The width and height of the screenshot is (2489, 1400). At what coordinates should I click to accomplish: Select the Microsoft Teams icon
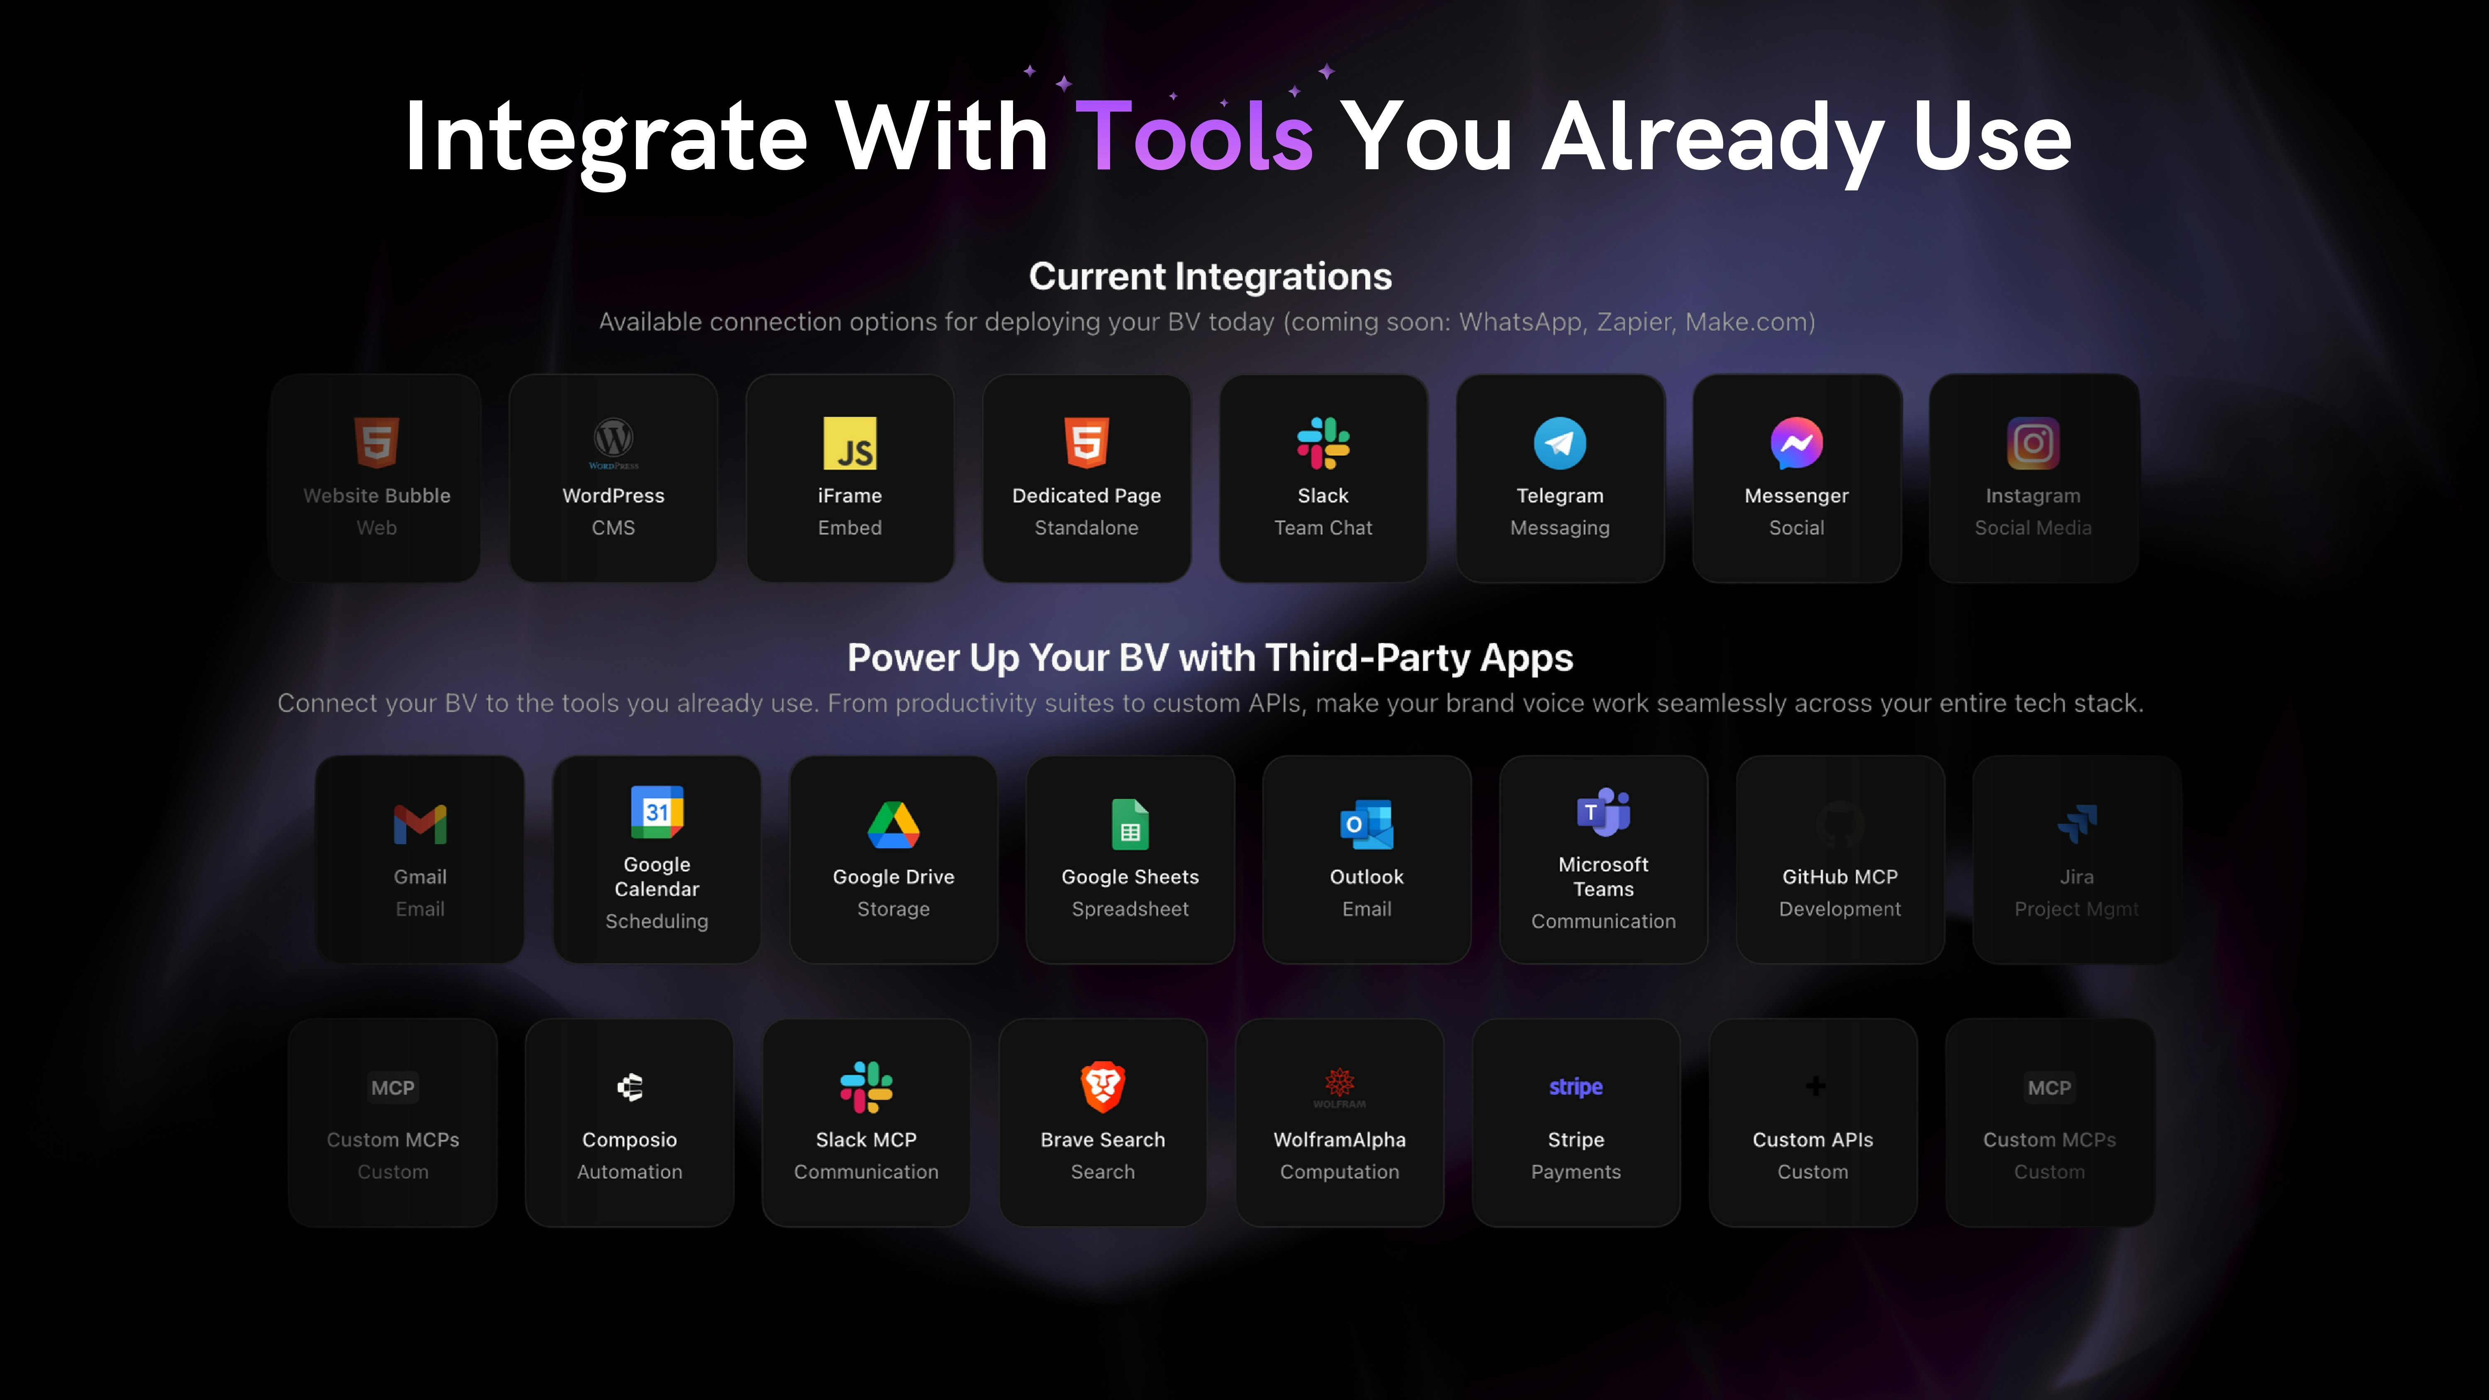(1604, 812)
